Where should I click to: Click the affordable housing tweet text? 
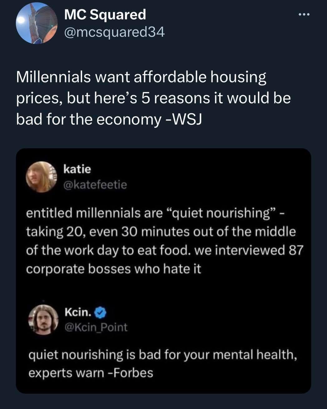point(153,98)
